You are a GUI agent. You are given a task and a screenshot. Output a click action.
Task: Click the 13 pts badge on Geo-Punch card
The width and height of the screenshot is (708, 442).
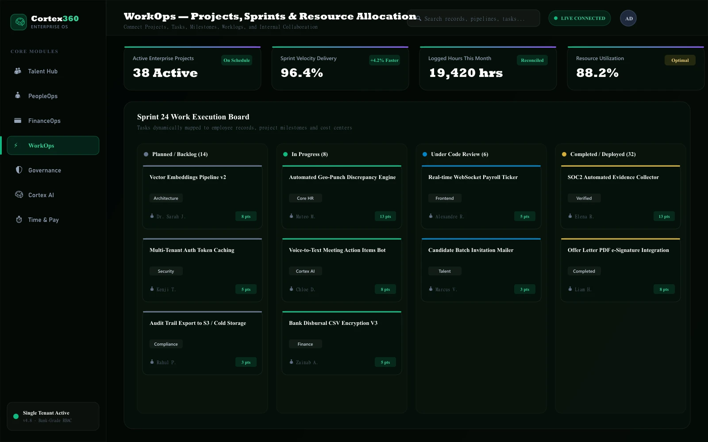tap(385, 216)
